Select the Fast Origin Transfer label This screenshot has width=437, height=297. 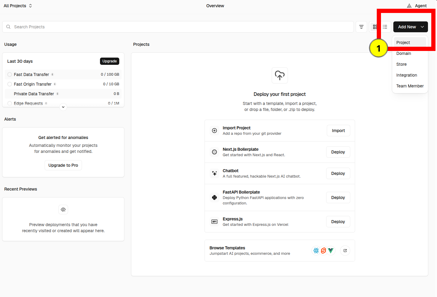point(33,84)
